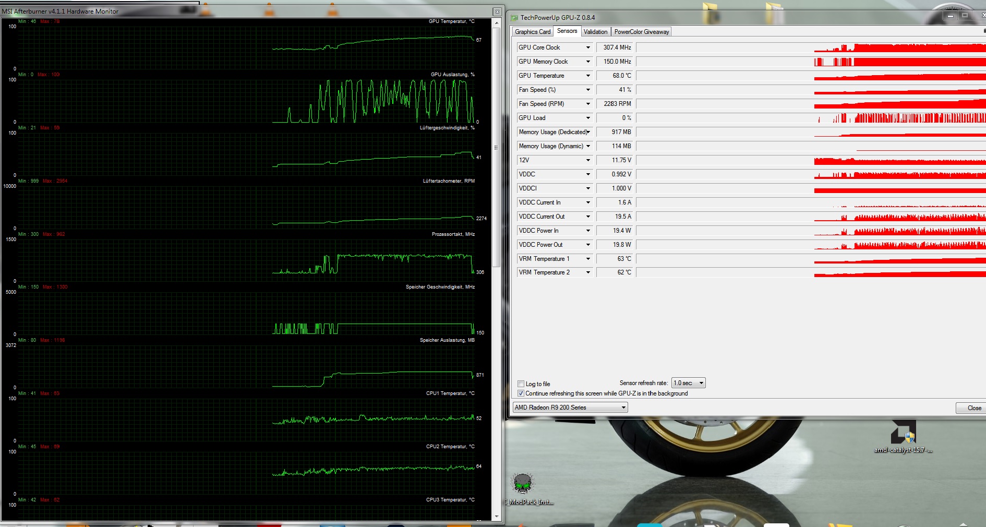Open the GPU Memory Clock sensor dropdown

pyautogui.click(x=588, y=62)
